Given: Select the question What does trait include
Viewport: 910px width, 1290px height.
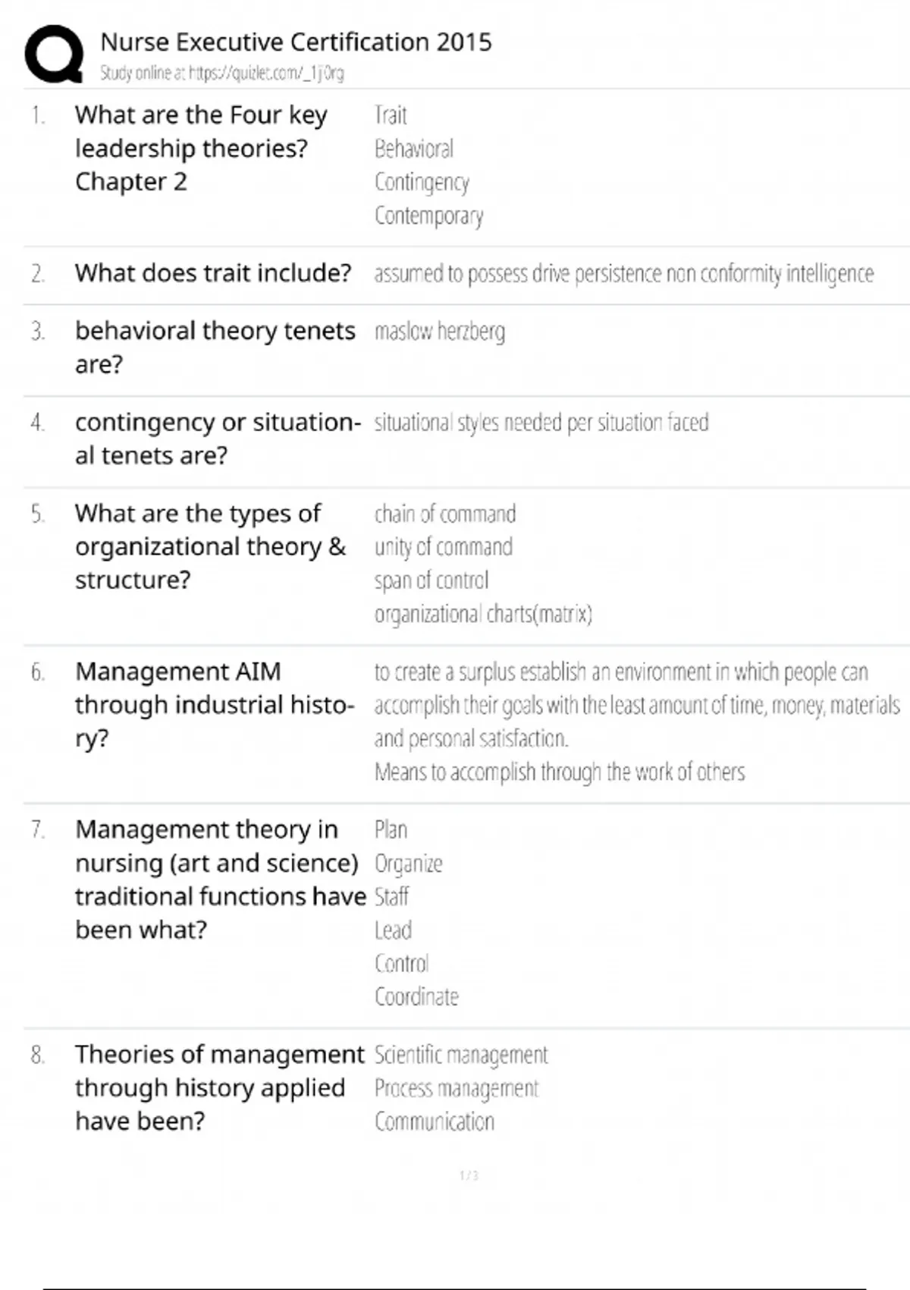Looking at the screenshot, I should click(x=213, y=273).
